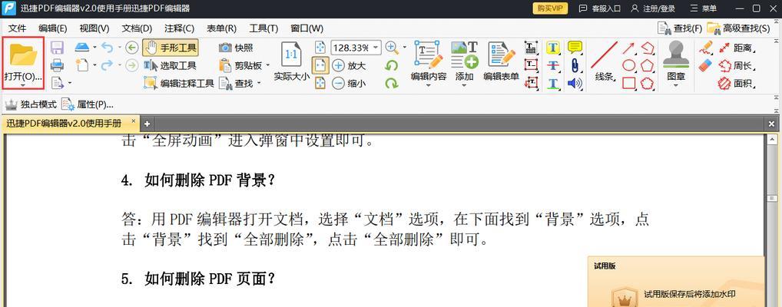Select the Pencil drawing tool
782x307 pixels.
[706, 48]
